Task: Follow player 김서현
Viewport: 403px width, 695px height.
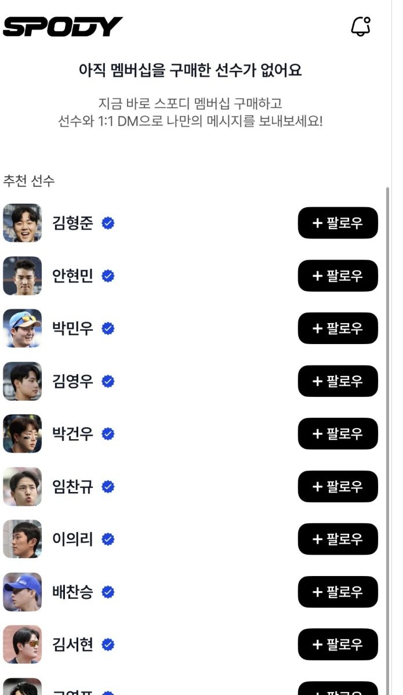Action: click(337, 644)
